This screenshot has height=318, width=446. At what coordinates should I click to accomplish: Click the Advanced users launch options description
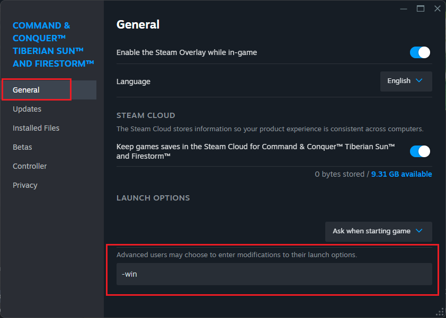[x=237, y=255]
